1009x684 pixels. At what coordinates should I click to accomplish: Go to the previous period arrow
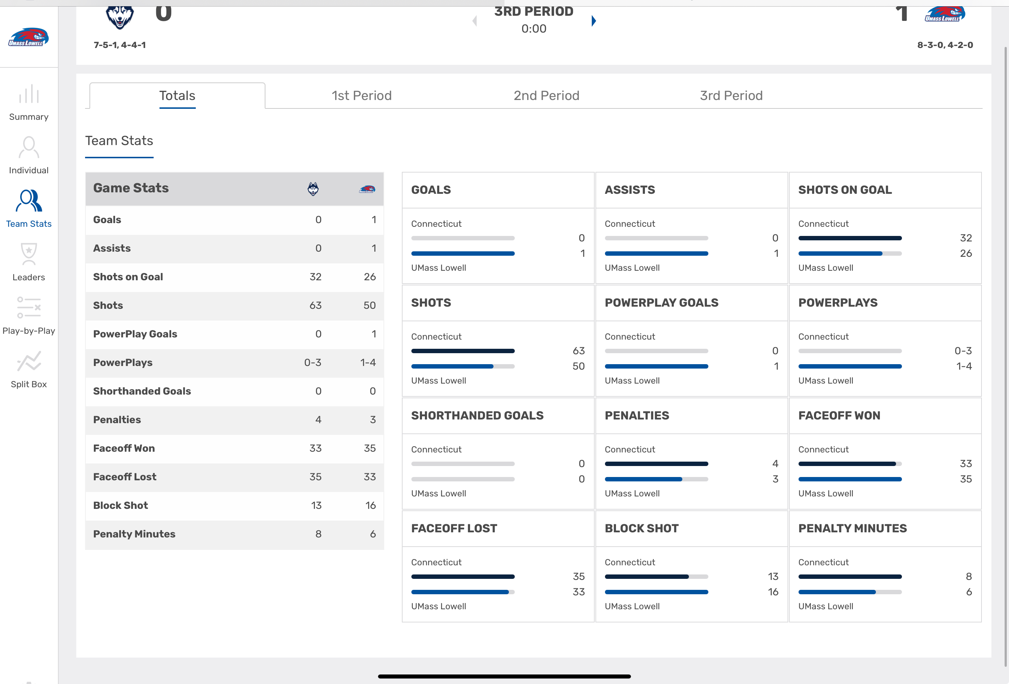pos(474,21)
